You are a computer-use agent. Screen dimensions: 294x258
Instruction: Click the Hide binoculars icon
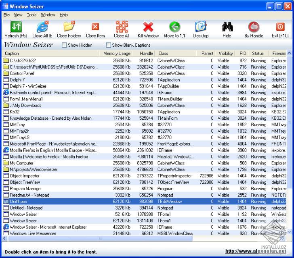[x=227, y=27]
